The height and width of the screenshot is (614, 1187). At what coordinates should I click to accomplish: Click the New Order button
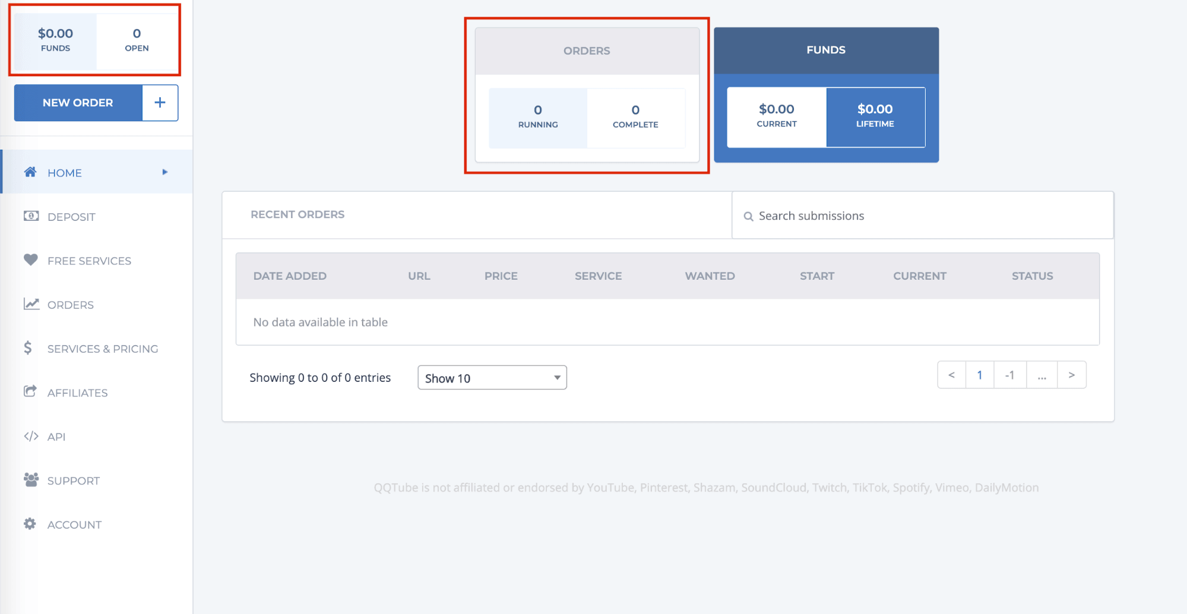pyautogui.click(x=78, y=103)
